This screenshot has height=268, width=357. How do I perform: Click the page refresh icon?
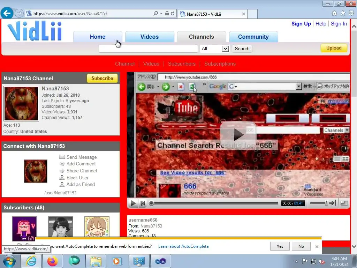click(x=173, y=14)
